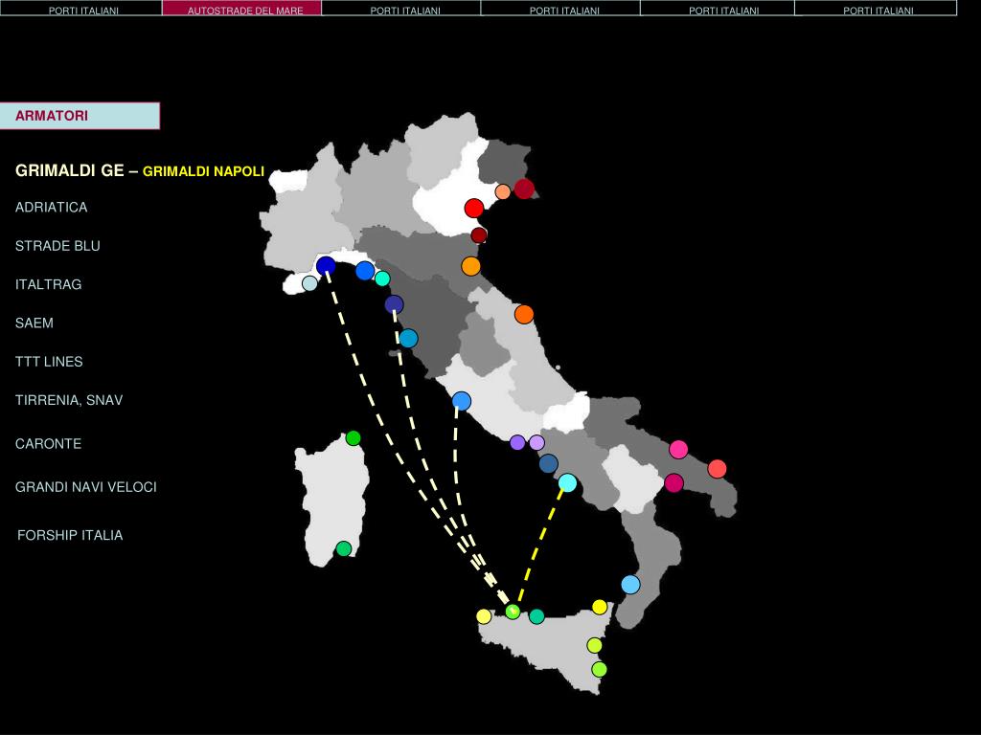Select the light blue dot on Calabria

click(x=630, y=585)
